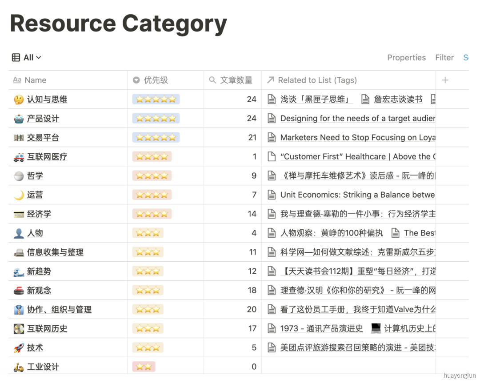Open the 运营 page

click(35, 195)
